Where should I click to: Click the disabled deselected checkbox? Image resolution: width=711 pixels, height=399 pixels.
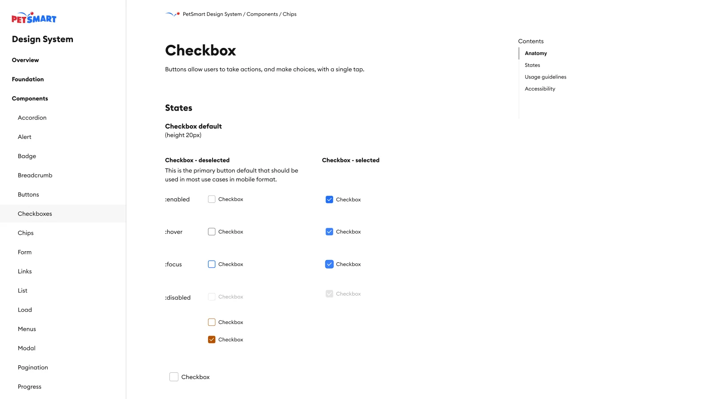(x=212, y=296)
